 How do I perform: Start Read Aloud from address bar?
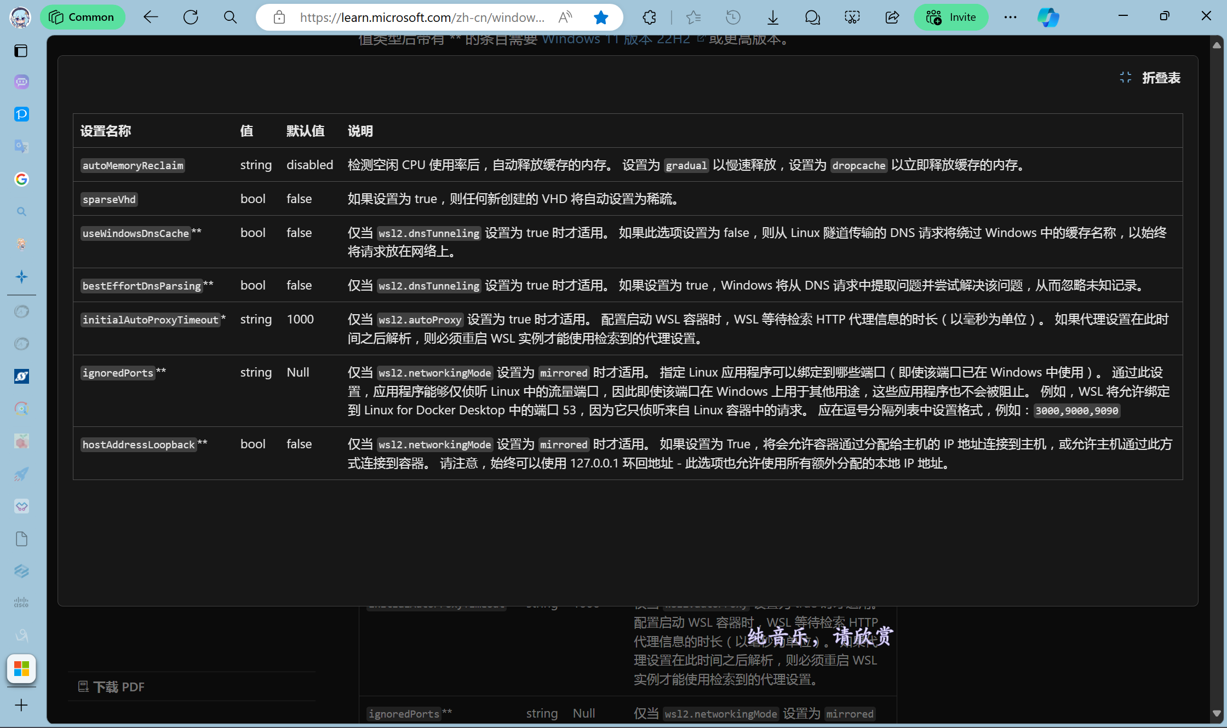(x=565, y=18)
